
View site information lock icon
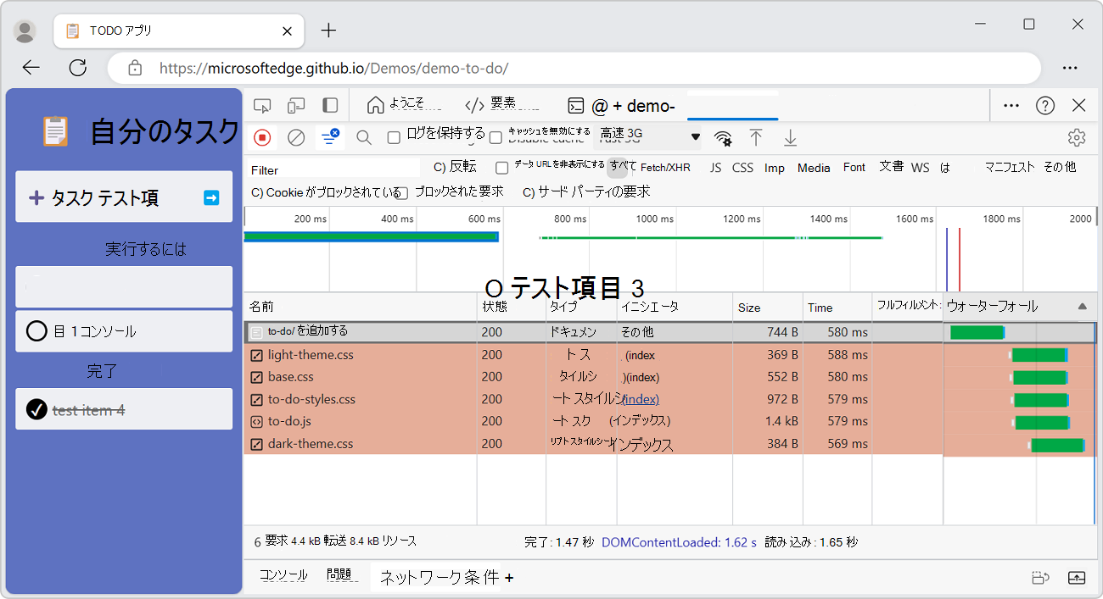coord(134,68)
